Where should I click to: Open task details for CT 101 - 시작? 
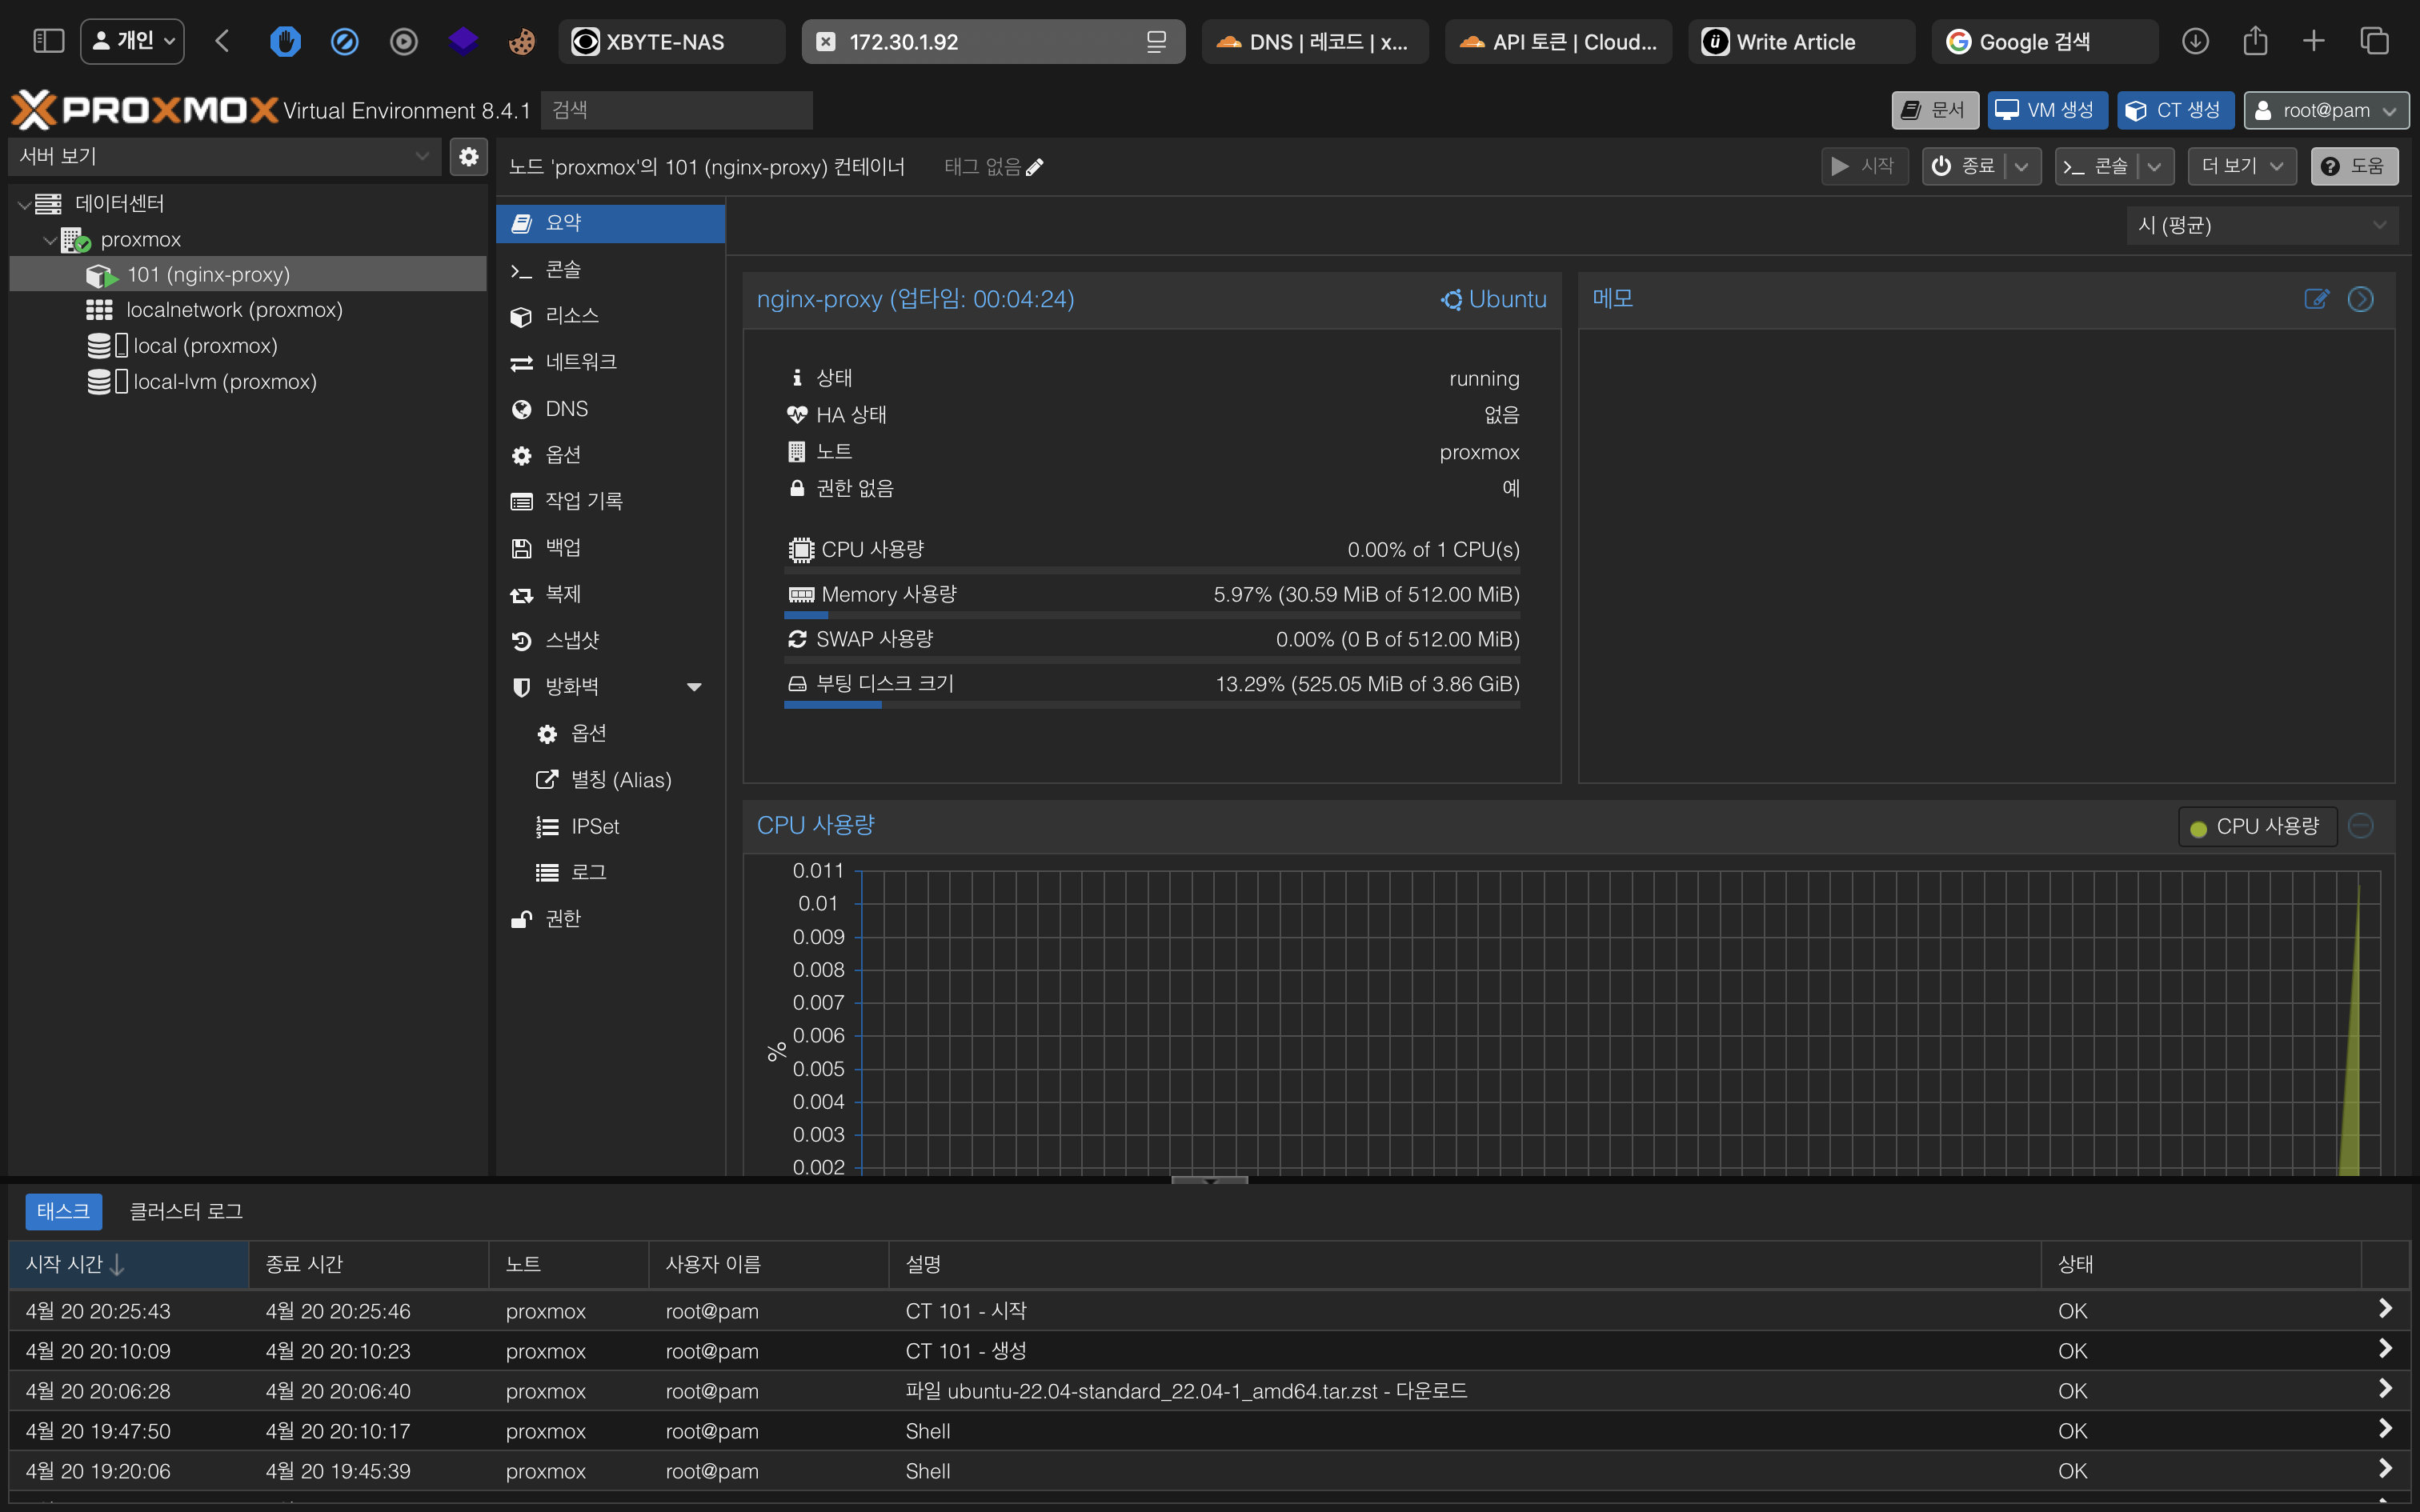click(2385, 1309)
